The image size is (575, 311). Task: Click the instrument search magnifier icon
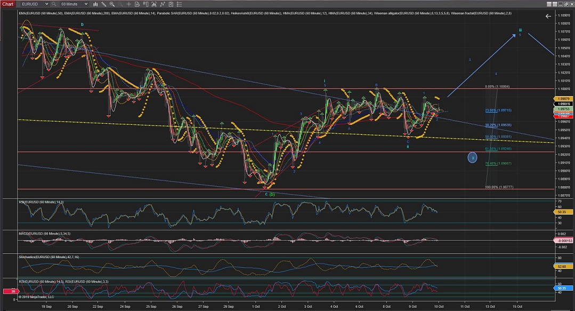point(54,4)
